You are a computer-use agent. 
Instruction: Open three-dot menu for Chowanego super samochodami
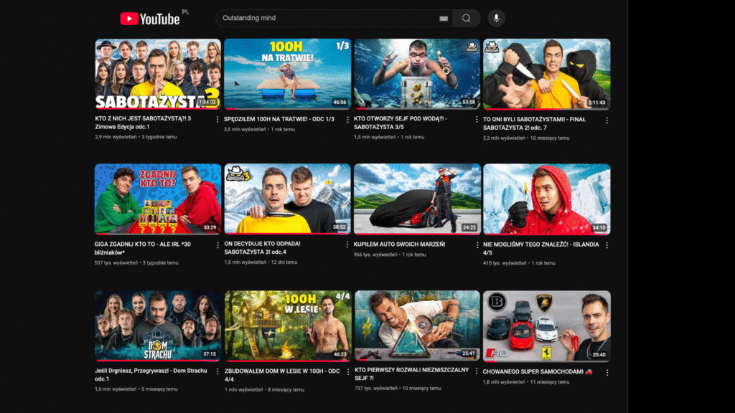point(607,371)
